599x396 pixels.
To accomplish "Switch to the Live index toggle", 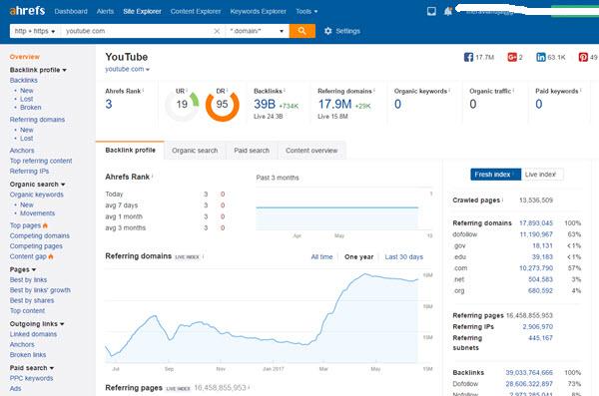I will click(542, 175).
